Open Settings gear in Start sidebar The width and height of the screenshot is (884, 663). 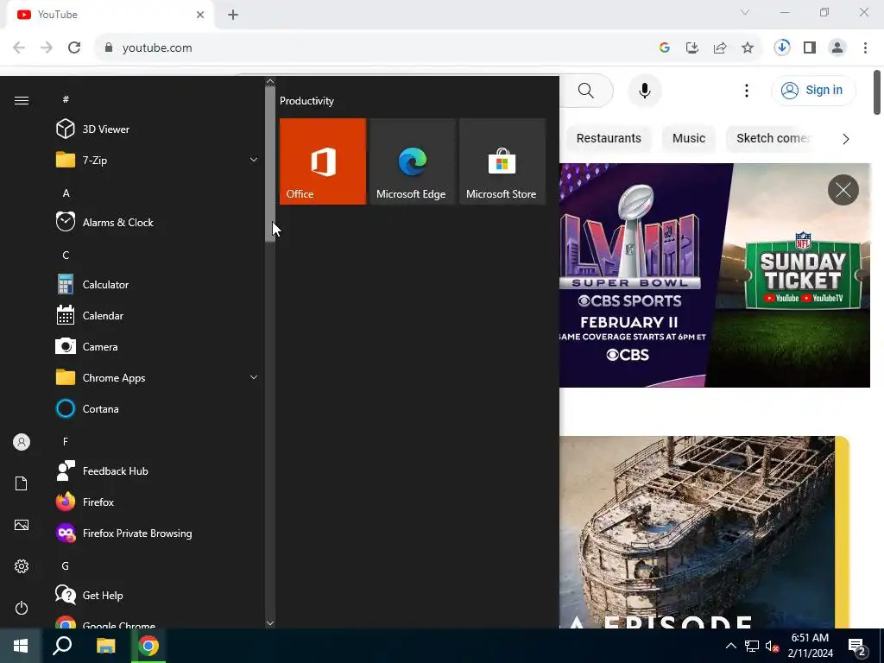(x=22, y=566)
